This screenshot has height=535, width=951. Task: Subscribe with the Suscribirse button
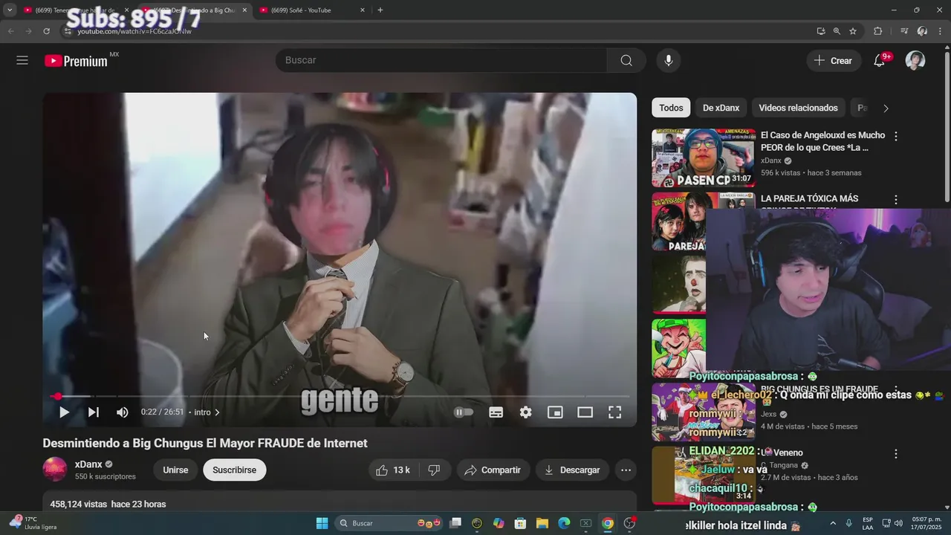pos(235,470)
